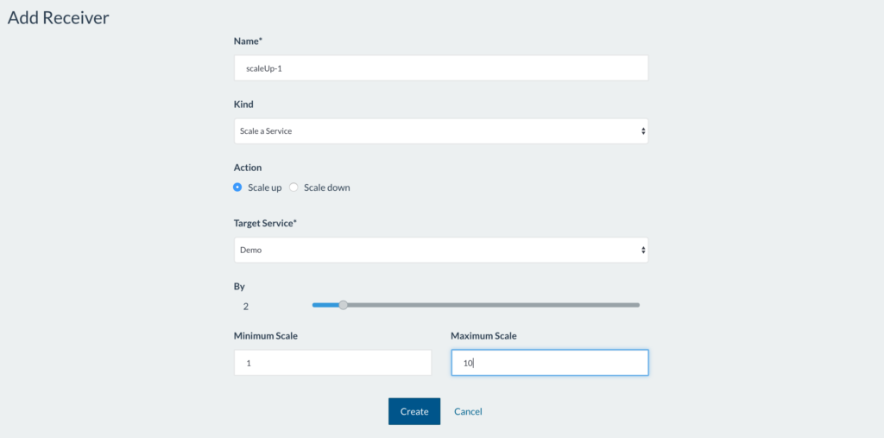Click the arrow icon on the Kind dropdown
The image size is (884, 438).
click(643, 131)
